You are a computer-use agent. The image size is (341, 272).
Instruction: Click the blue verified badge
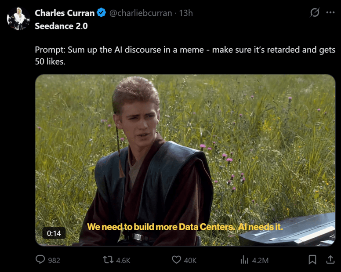coord(101,13)
